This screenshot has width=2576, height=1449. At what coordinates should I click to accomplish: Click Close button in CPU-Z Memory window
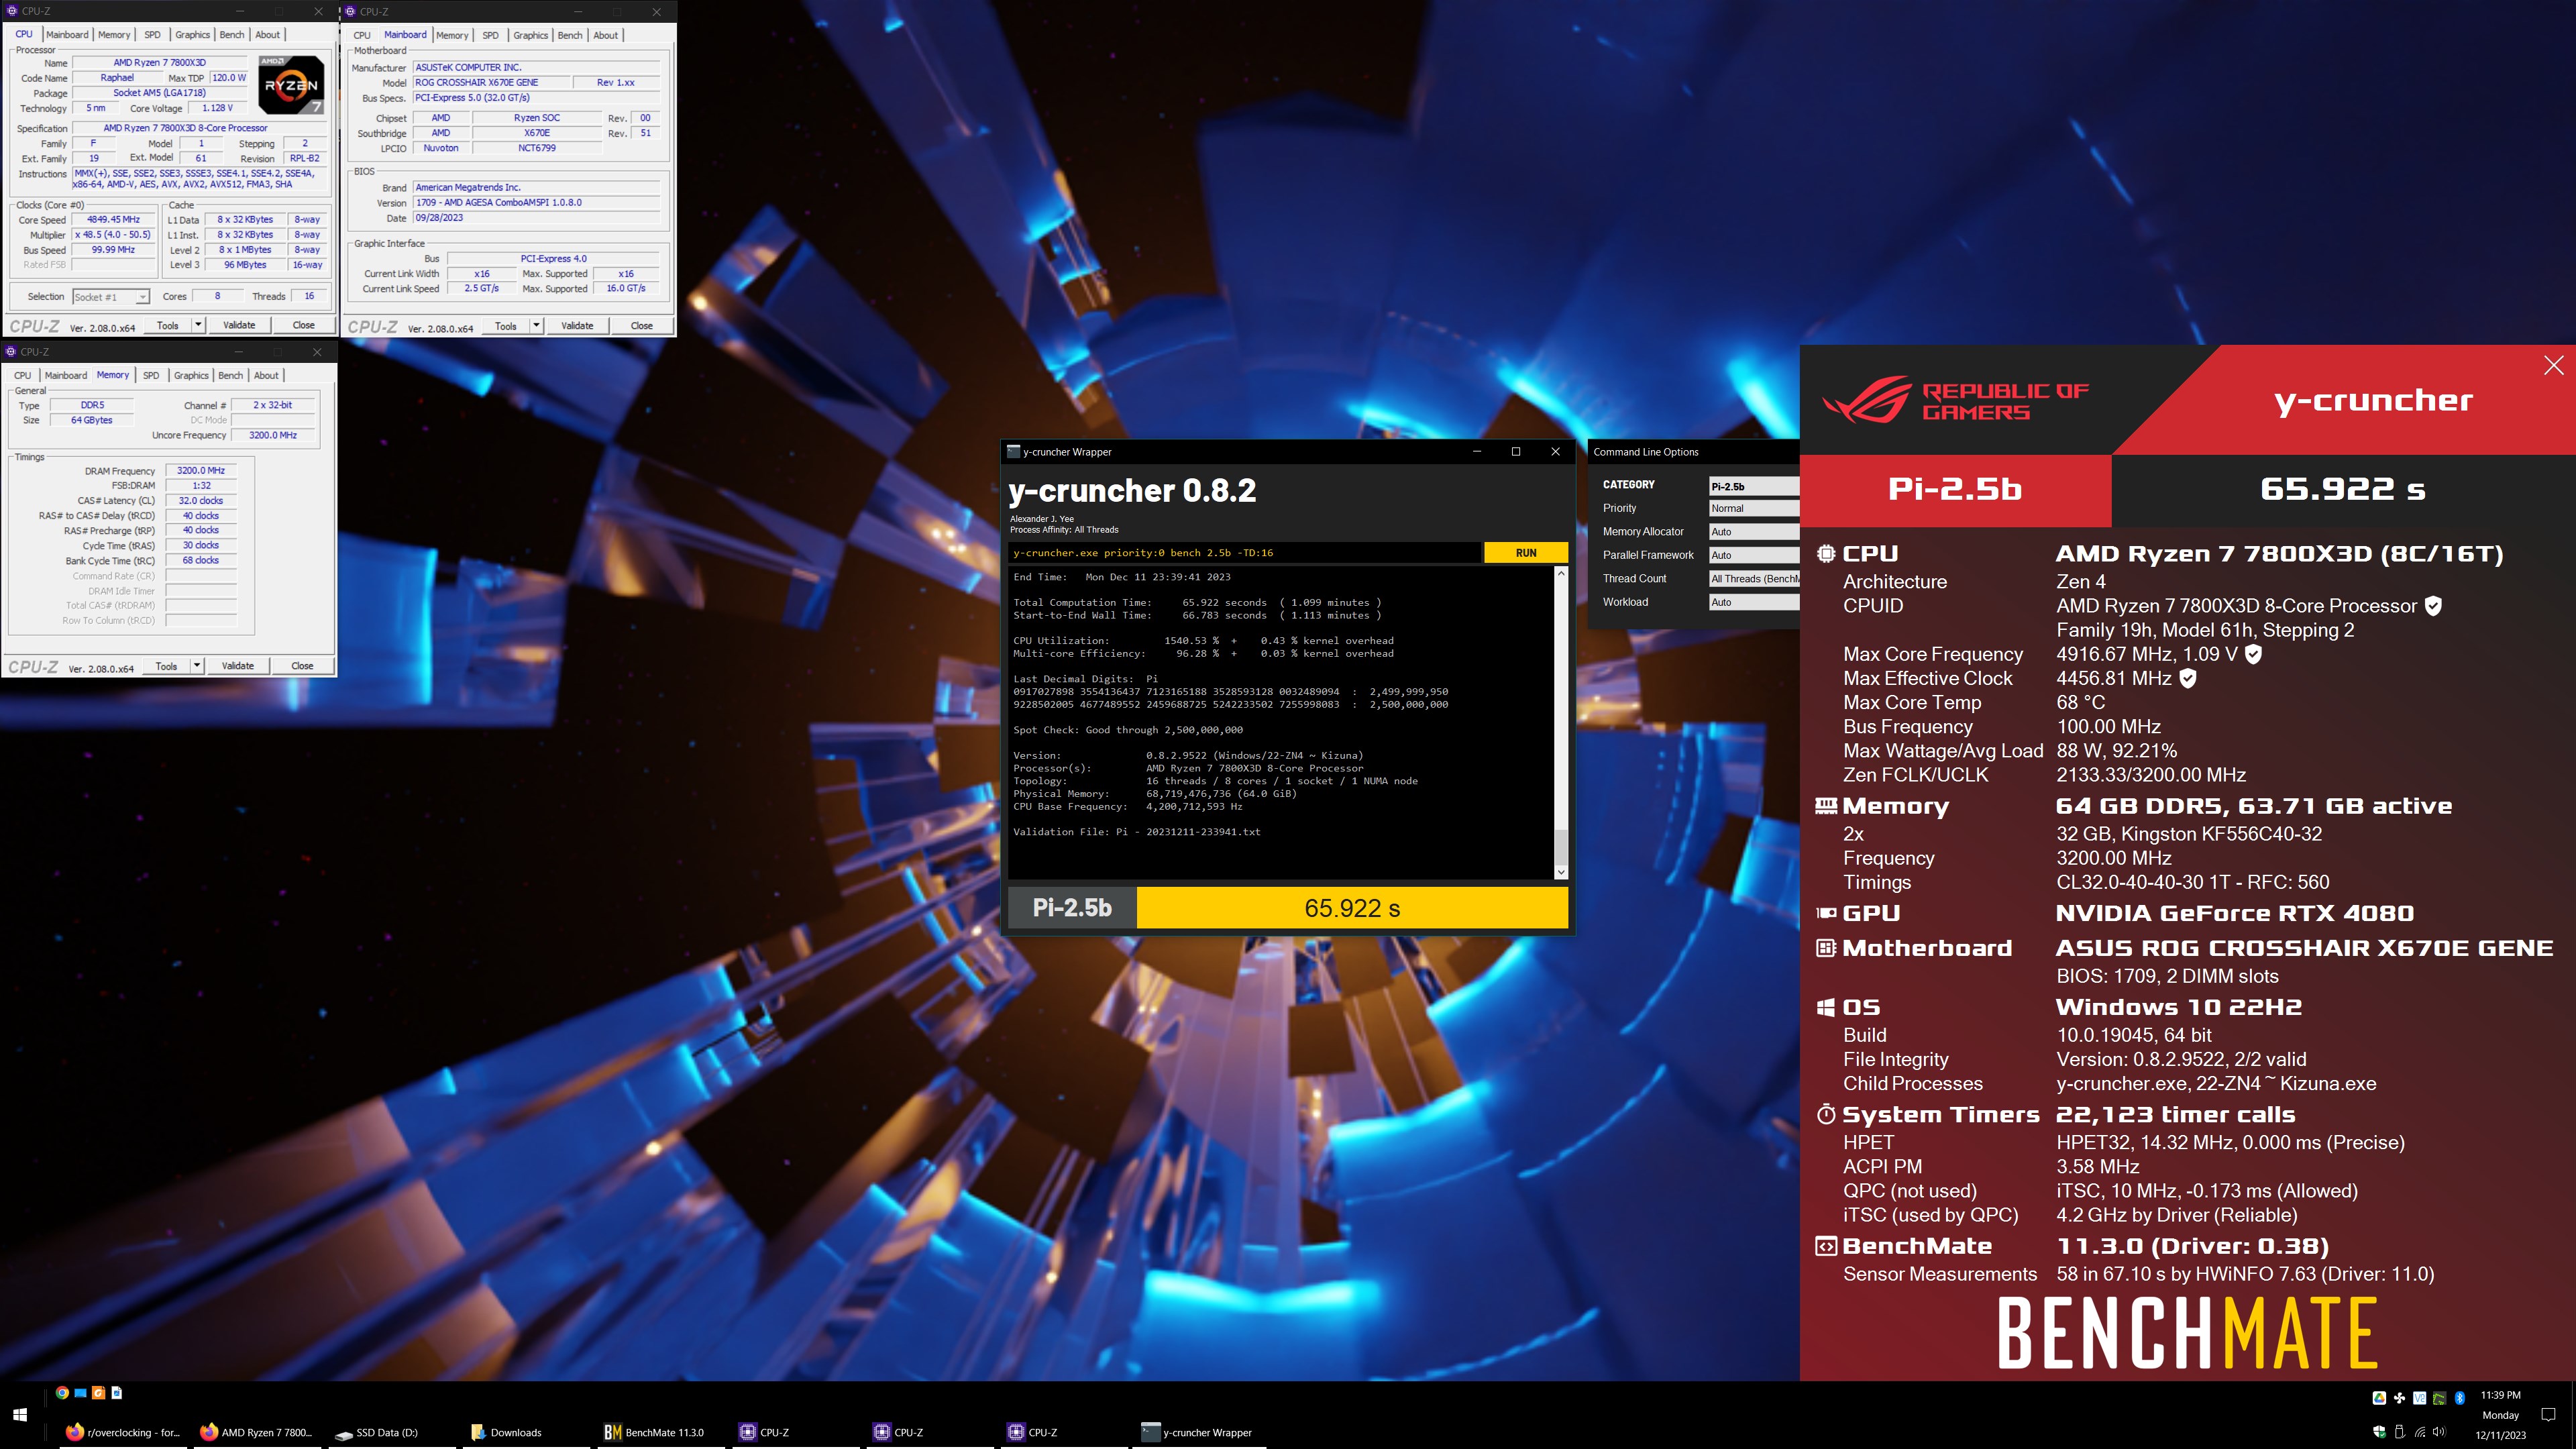click(x=302, y=666)
